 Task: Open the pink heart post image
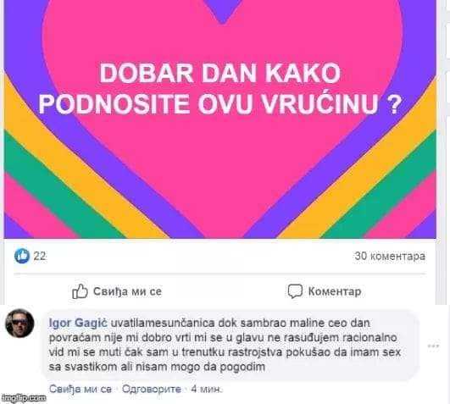(219, 119)
